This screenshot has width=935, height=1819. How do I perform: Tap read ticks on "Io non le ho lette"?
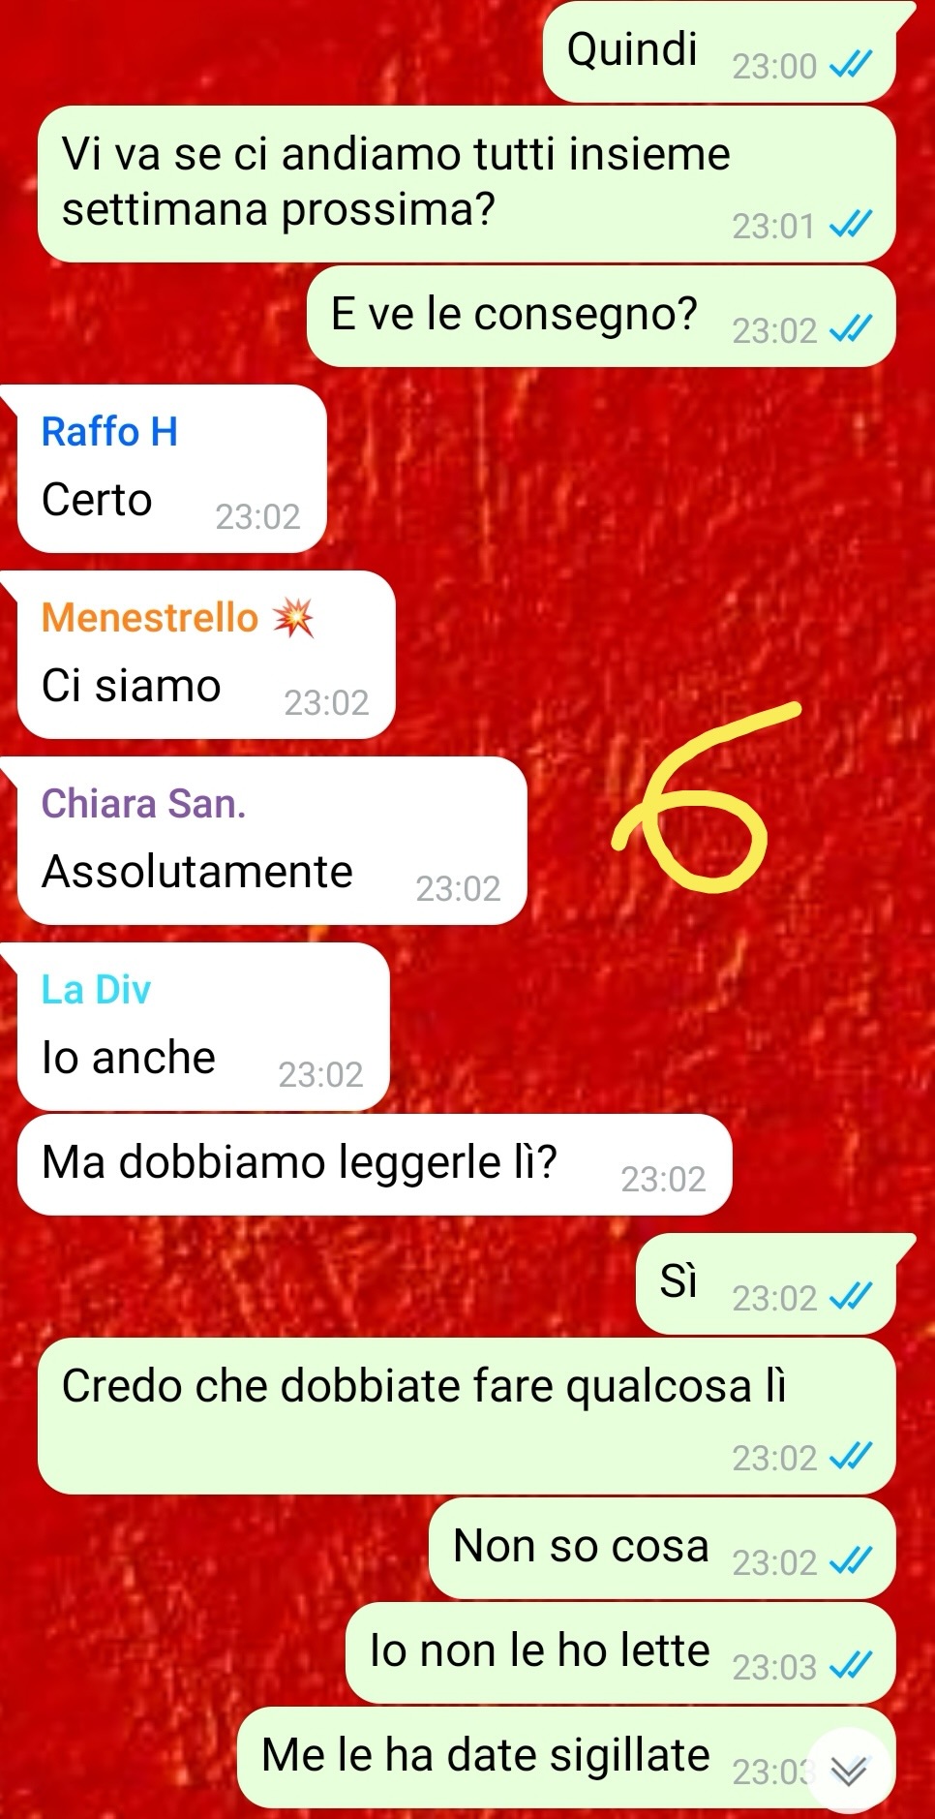click(852, 1666)
